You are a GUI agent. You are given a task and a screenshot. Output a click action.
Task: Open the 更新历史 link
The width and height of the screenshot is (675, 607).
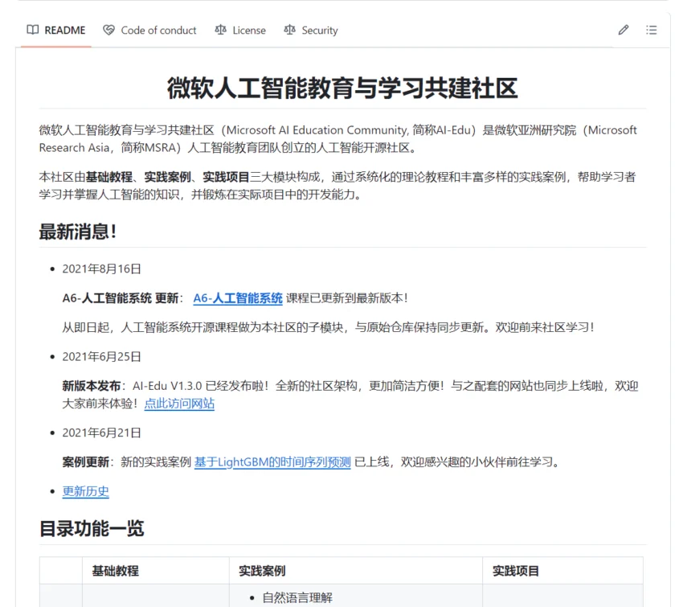pos(86,491)
